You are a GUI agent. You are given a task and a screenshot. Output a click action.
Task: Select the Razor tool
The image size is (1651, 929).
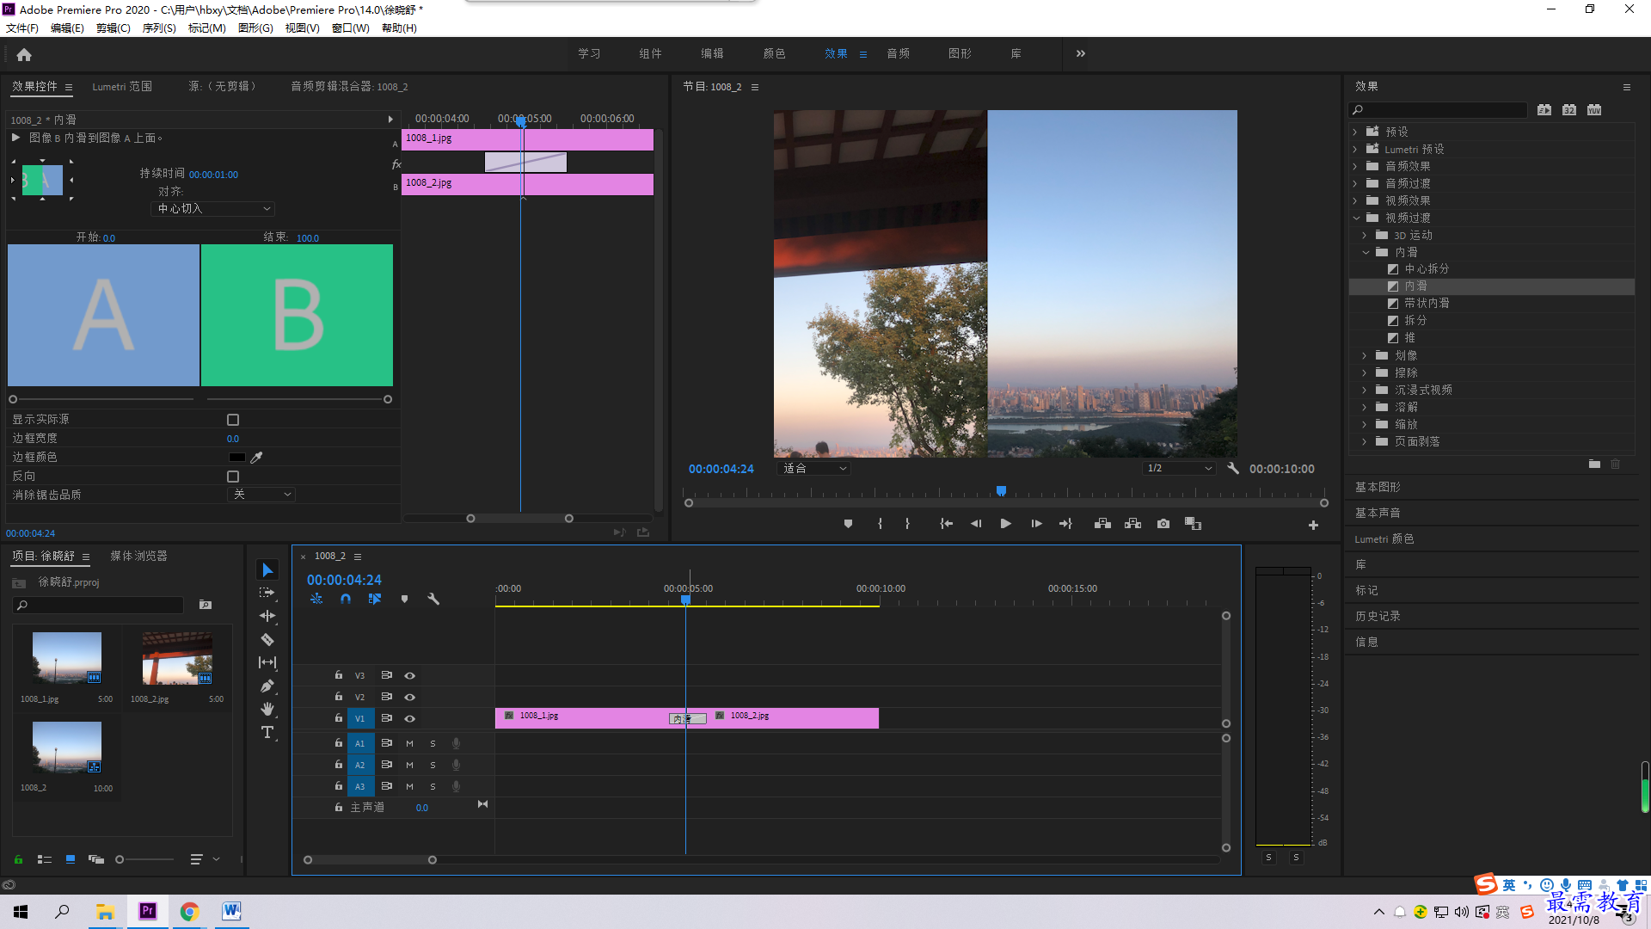point(267,639)
